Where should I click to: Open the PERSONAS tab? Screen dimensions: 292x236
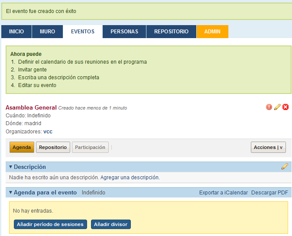pyautogui.click(x=124, y=32)
